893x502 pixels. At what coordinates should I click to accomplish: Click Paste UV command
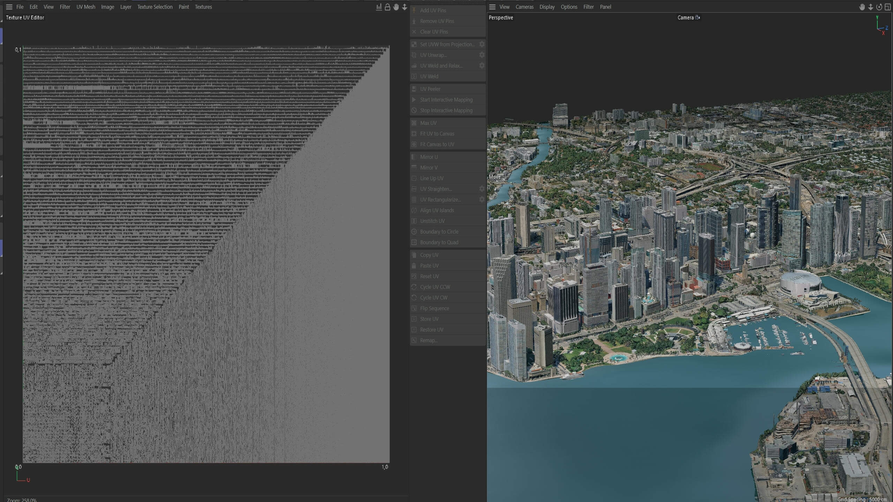pyautogui.click(x=448, y=266)
